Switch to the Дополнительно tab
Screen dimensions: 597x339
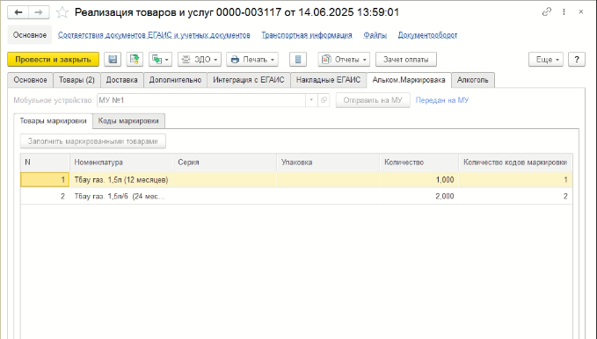[175, 80]
